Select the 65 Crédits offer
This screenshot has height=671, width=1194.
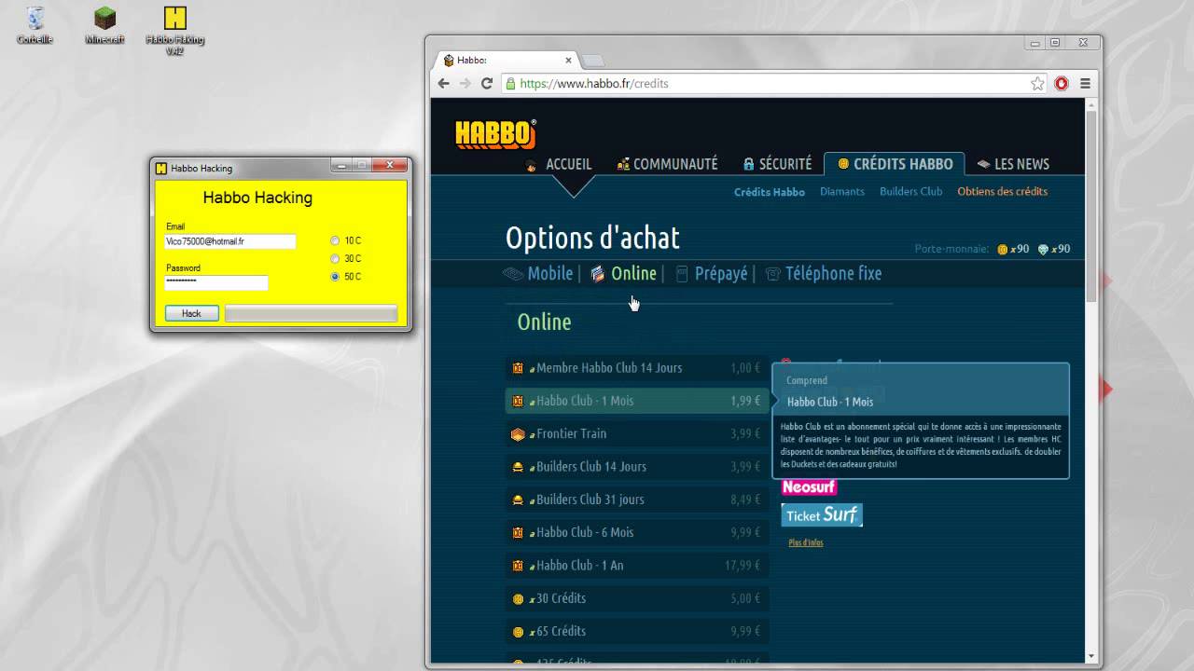tap(637, 631)
